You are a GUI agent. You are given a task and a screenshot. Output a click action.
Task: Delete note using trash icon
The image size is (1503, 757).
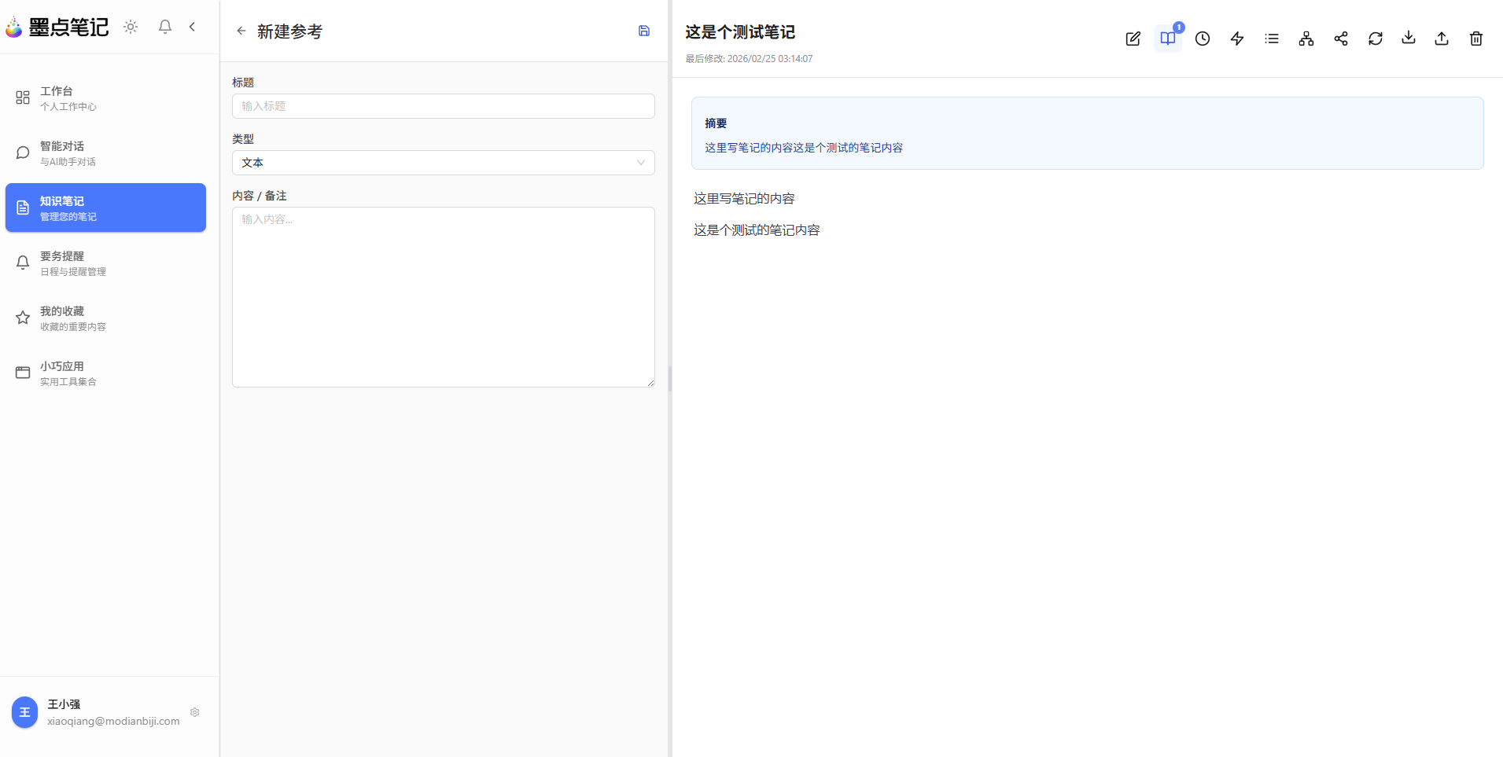pos(1475,39)
